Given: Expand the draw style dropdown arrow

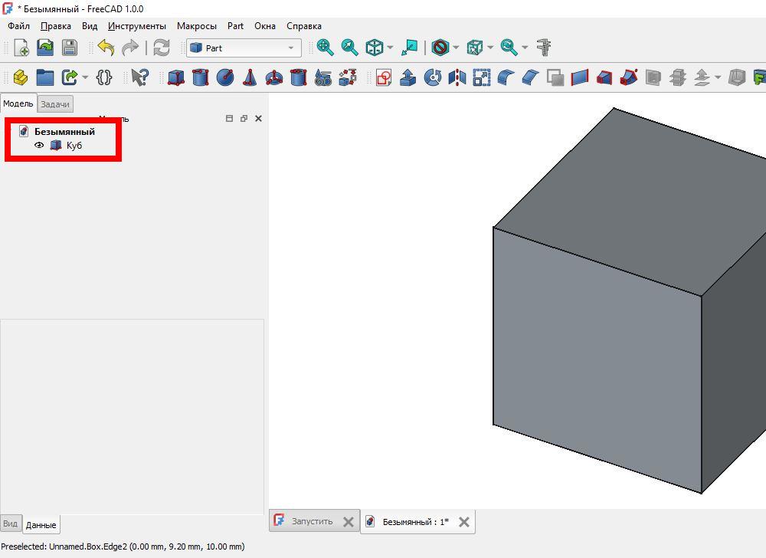Looking at the screenshot, I should 456,48.
